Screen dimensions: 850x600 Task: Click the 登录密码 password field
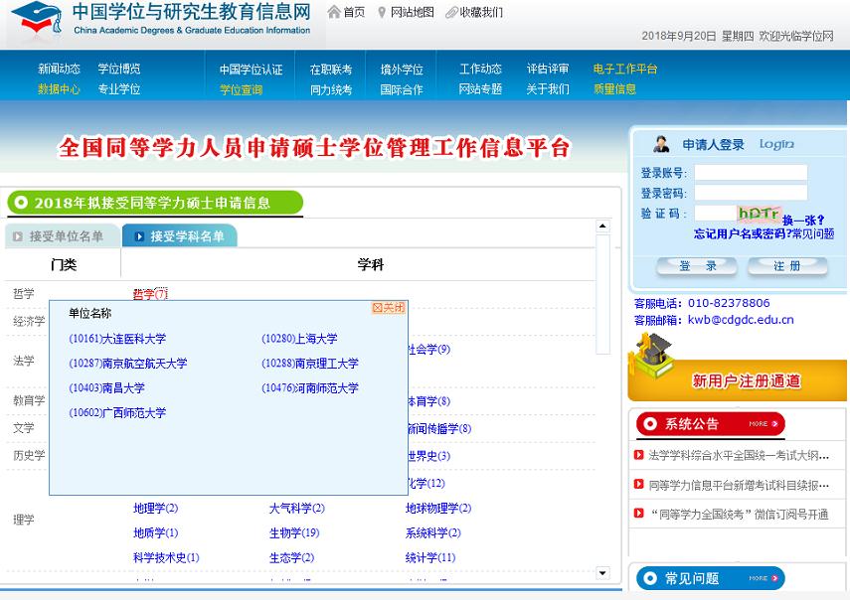point(751,193)
